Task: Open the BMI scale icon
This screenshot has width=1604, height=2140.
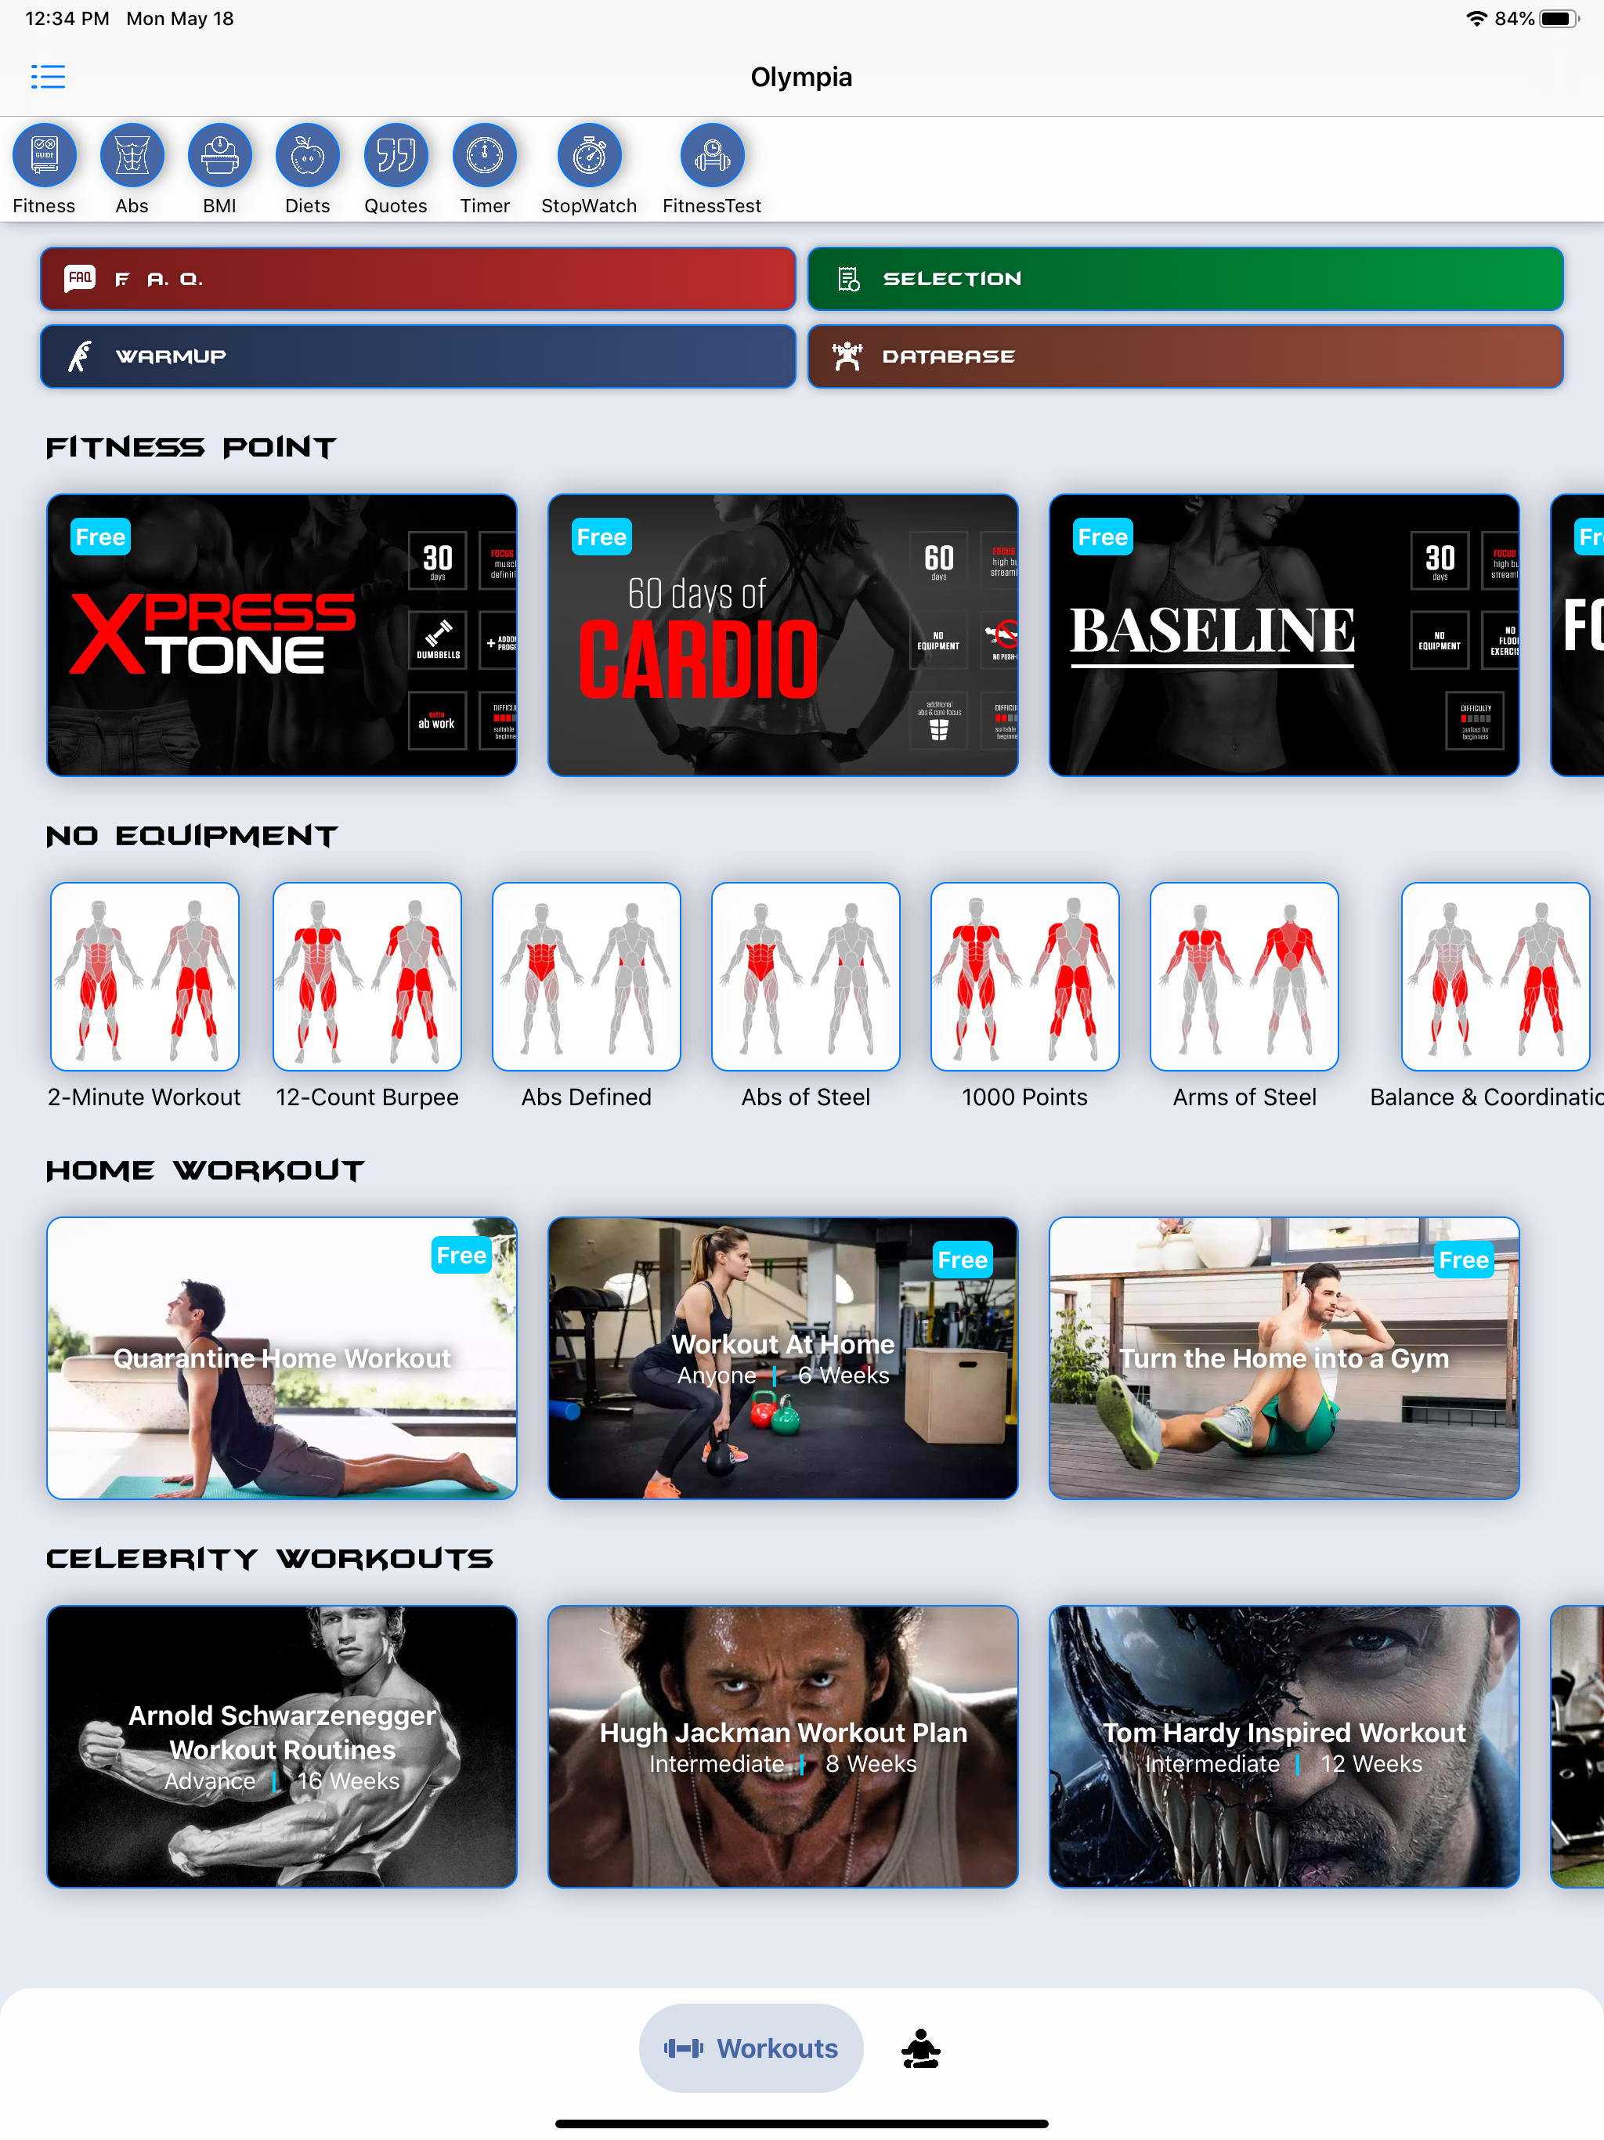Action: tap(219, 156)
